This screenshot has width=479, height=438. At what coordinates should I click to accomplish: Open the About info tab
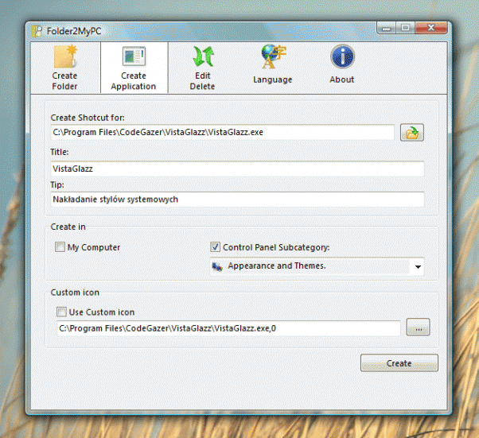[342, 64]
